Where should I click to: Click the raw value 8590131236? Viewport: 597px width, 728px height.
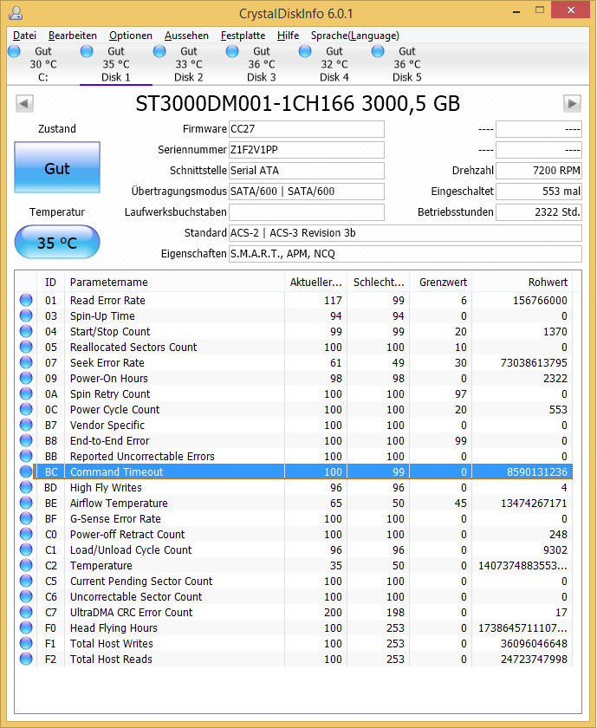(536, 472)
